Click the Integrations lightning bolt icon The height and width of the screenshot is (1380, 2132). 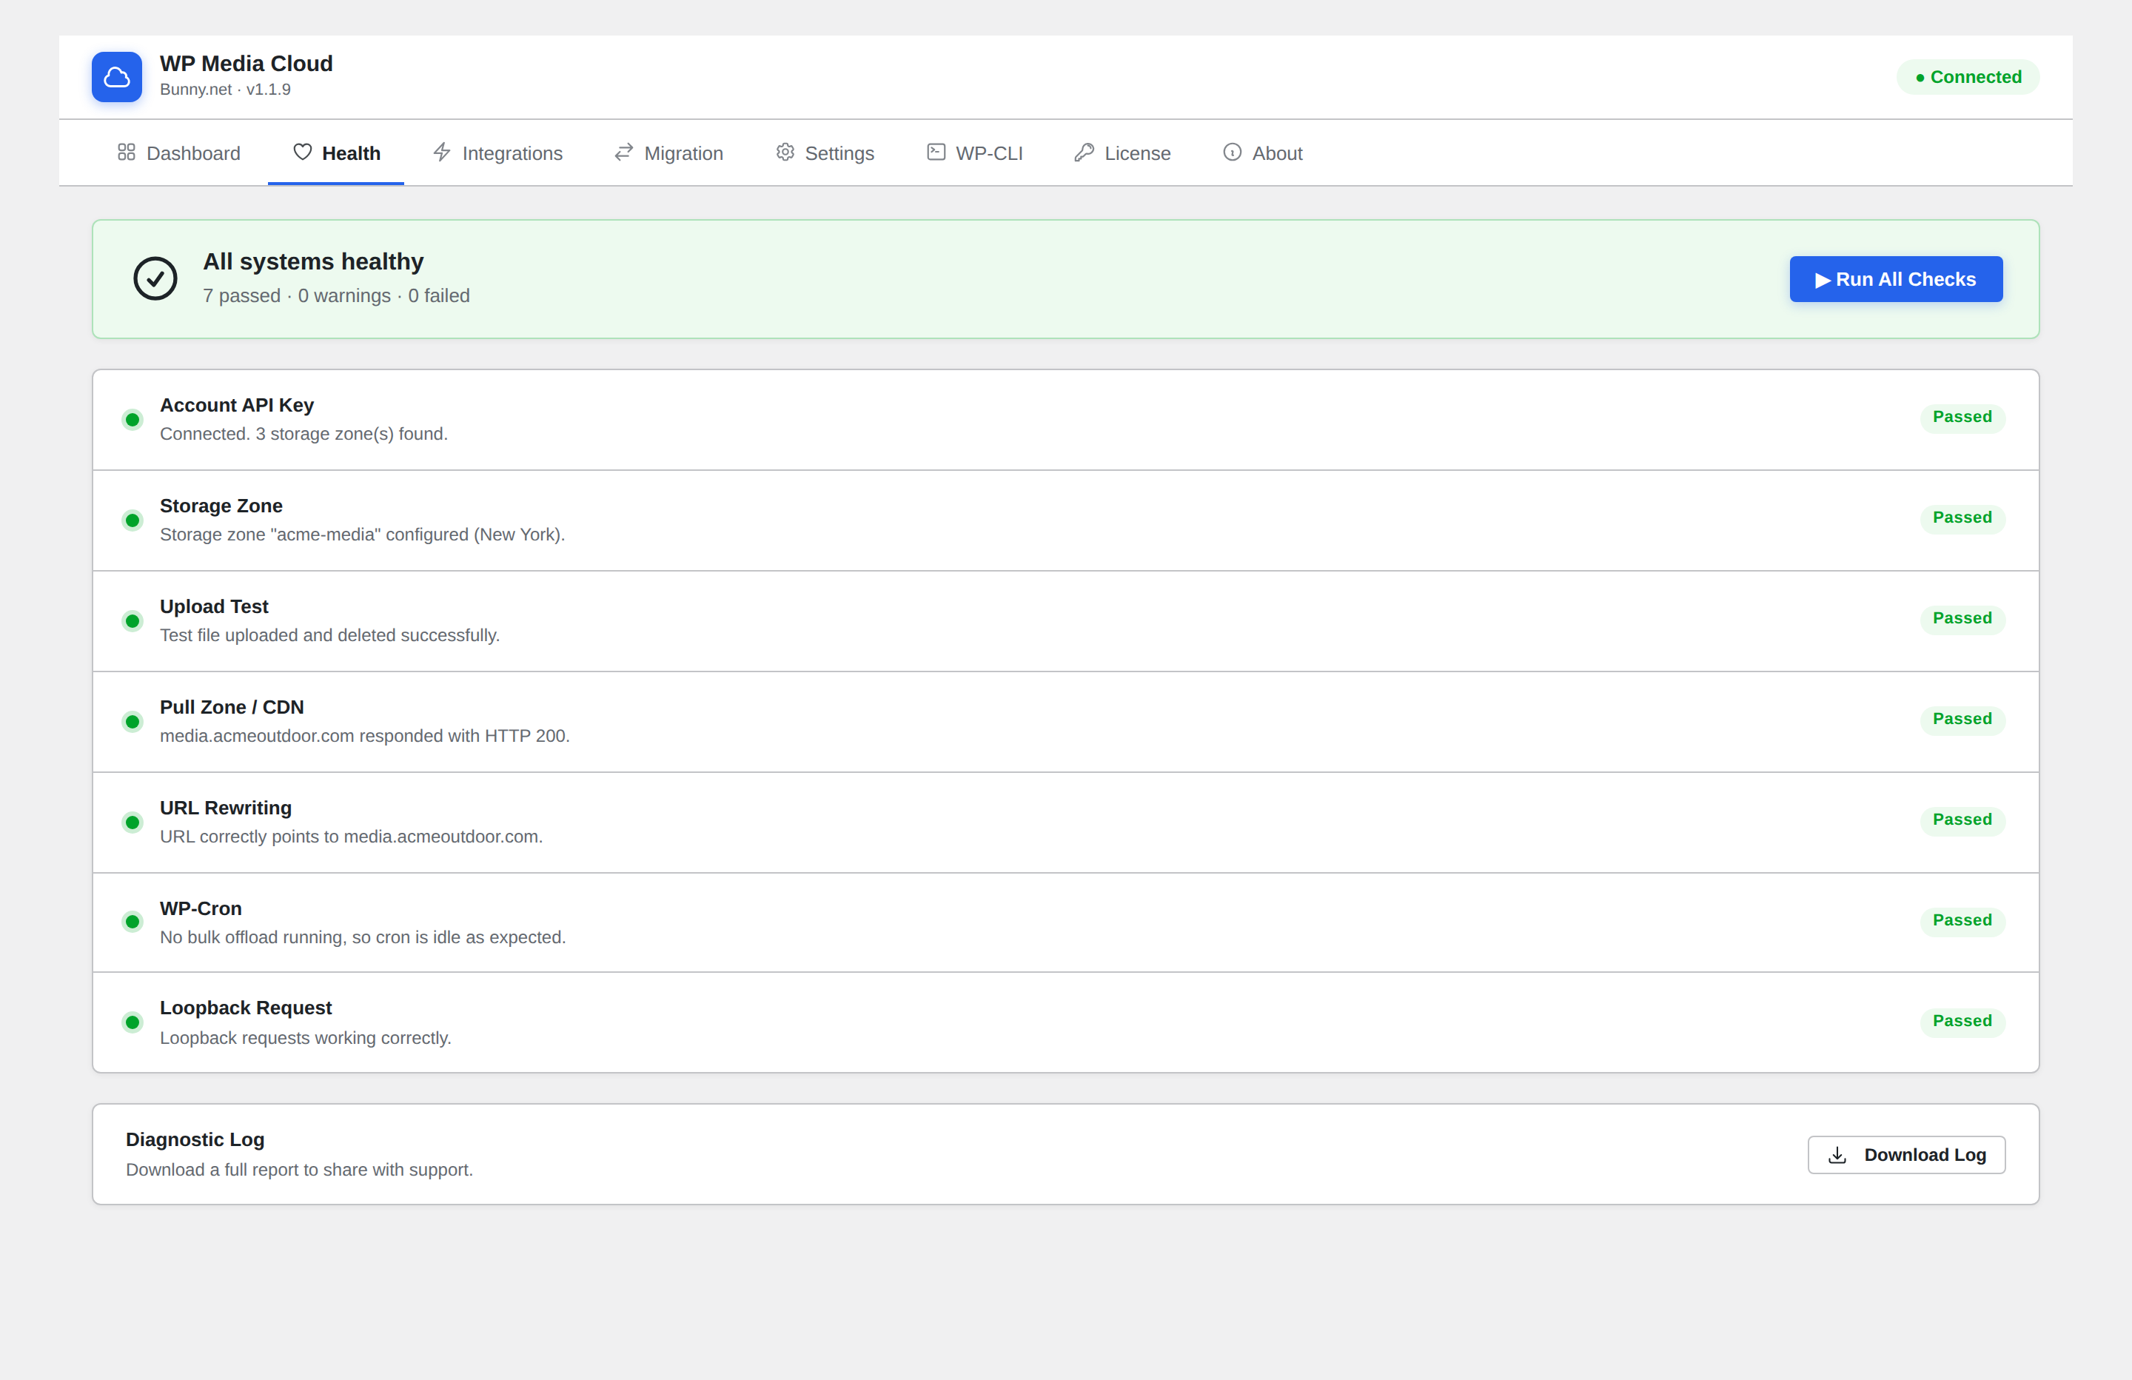click(442, 153)
